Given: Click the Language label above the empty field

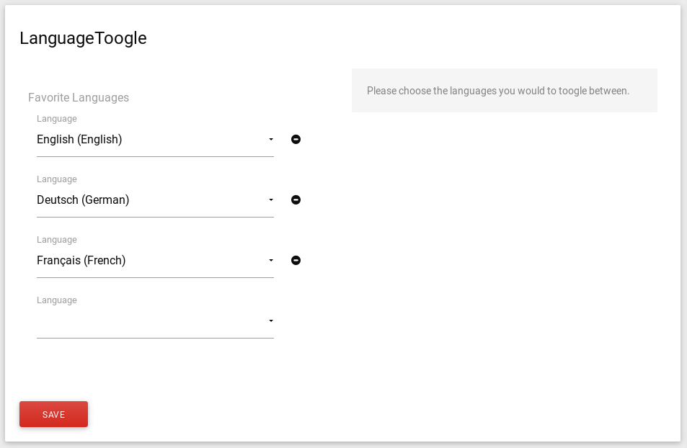Looking at the screenshot, I should (57, 300).
